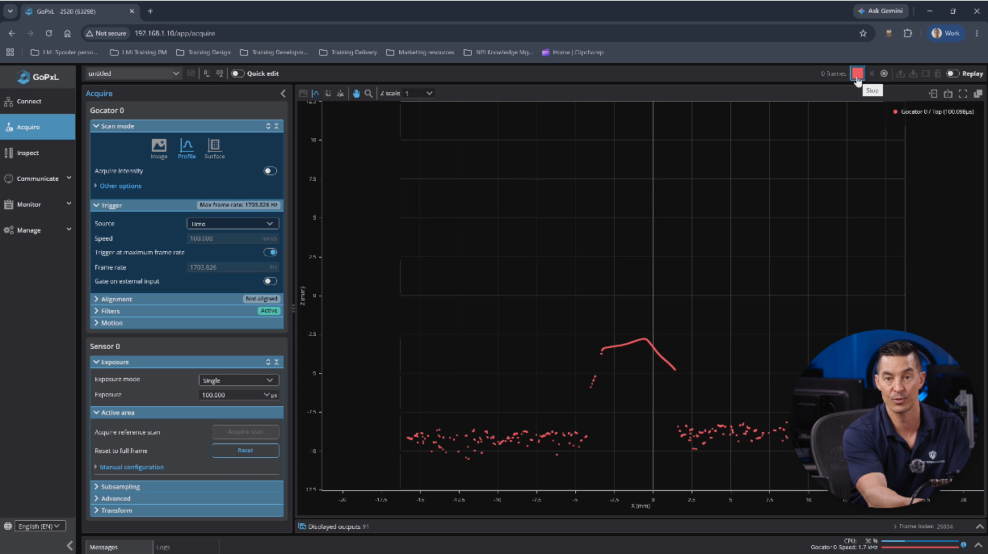Viewport: 988px width, 554px height.
Task: Activate the pan hand tool
Action: pyautogui.click(x=356, y=94)
